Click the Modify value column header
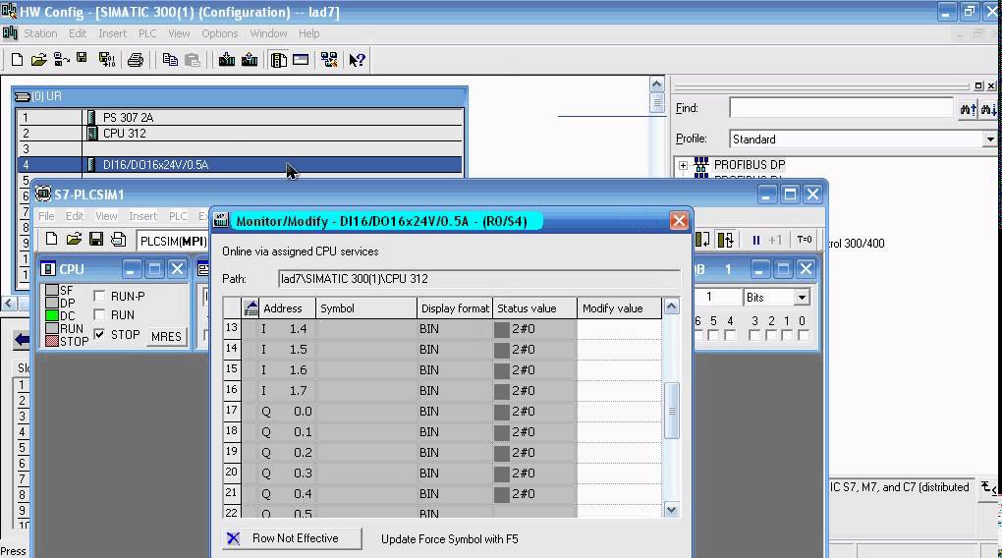 tap(619, 308)
